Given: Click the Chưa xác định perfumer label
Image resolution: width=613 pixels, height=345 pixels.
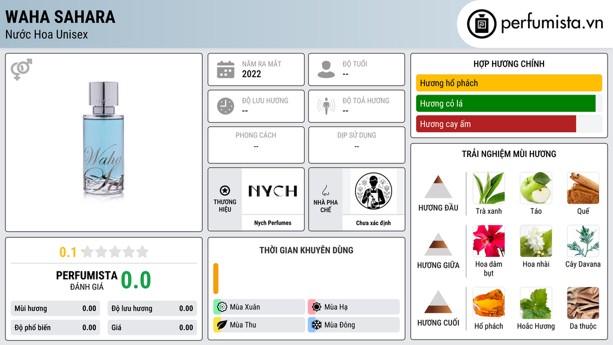Looking at the screenshot, I should [x=374, y=223].
